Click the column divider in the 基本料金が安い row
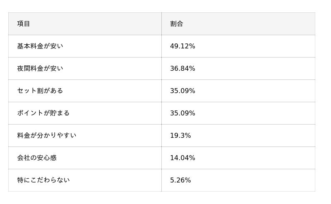The height and width of the screenshot is (204, 331). (x=161, y=46)
